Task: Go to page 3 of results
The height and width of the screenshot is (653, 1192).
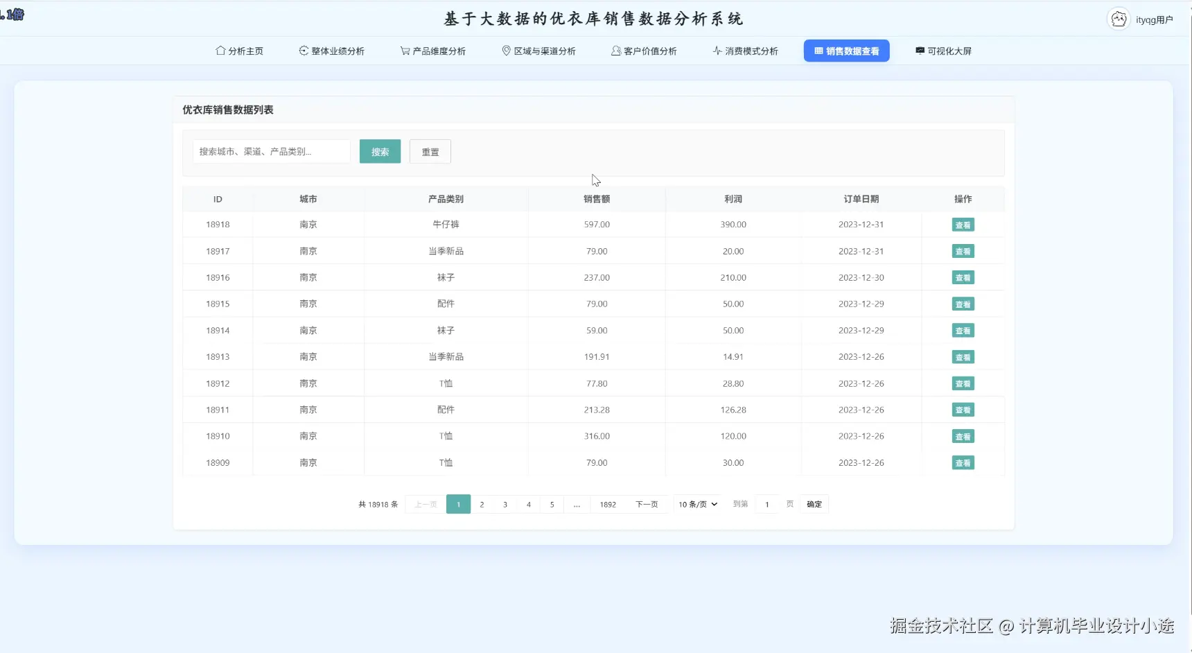Action: tap(505, 504)
